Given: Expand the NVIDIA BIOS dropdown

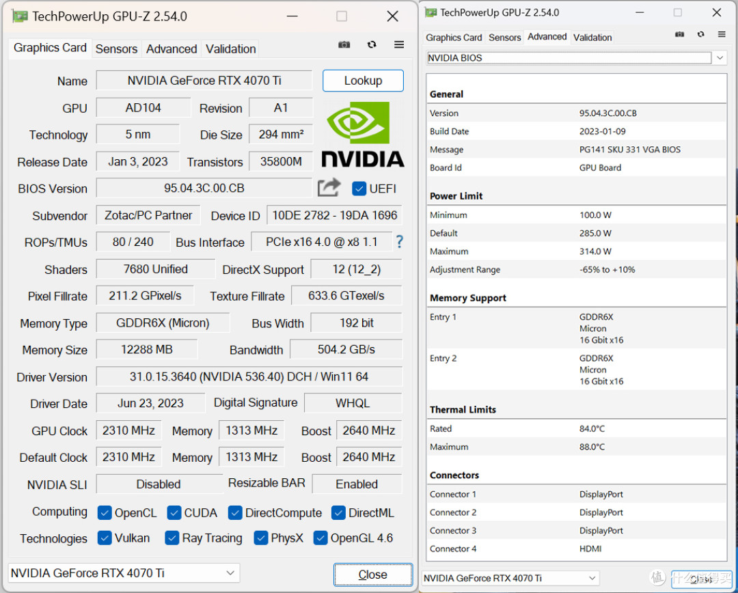Looking at the screenshot, I should [x=720, y=58].
